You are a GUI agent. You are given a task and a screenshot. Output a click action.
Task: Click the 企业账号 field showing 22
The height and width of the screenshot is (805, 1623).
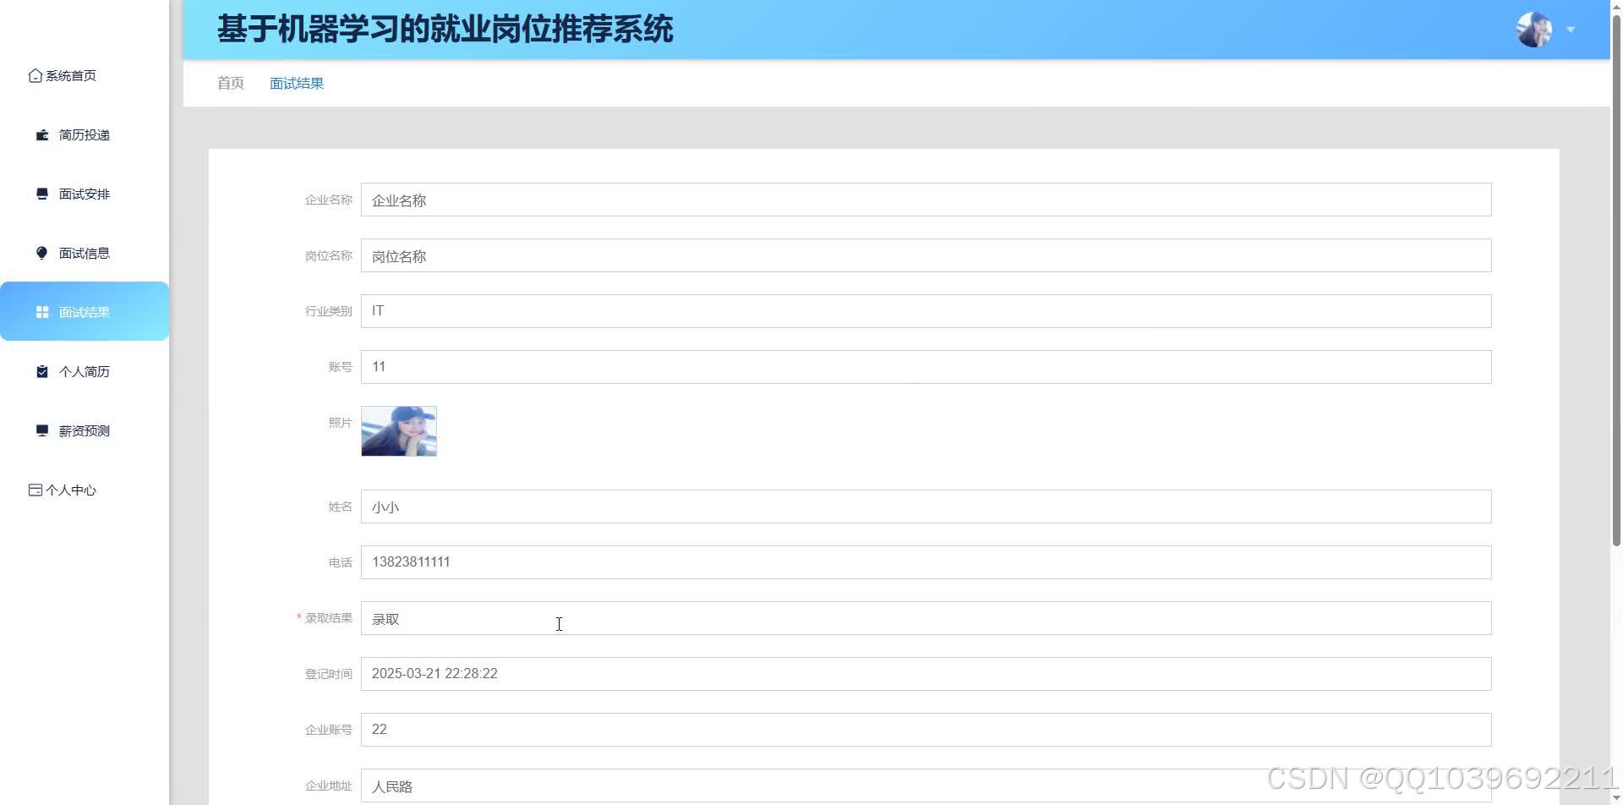point(926,730)
